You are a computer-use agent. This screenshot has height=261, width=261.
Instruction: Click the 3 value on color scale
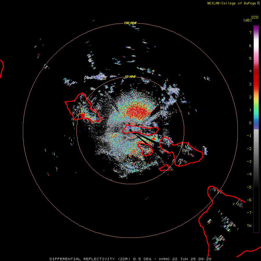(x=250, y=84)
